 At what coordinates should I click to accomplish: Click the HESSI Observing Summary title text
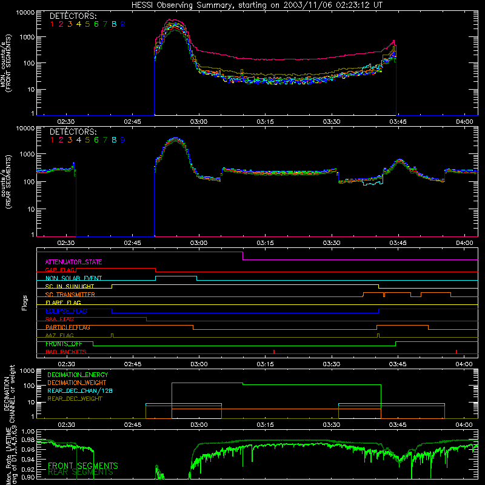256,5
